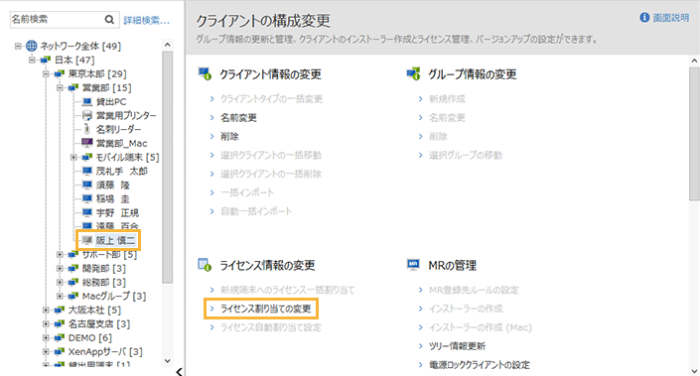Click the 稲場 圭 computer icon
This screenshot has height=376, width=700.
[x=87, y=198]
